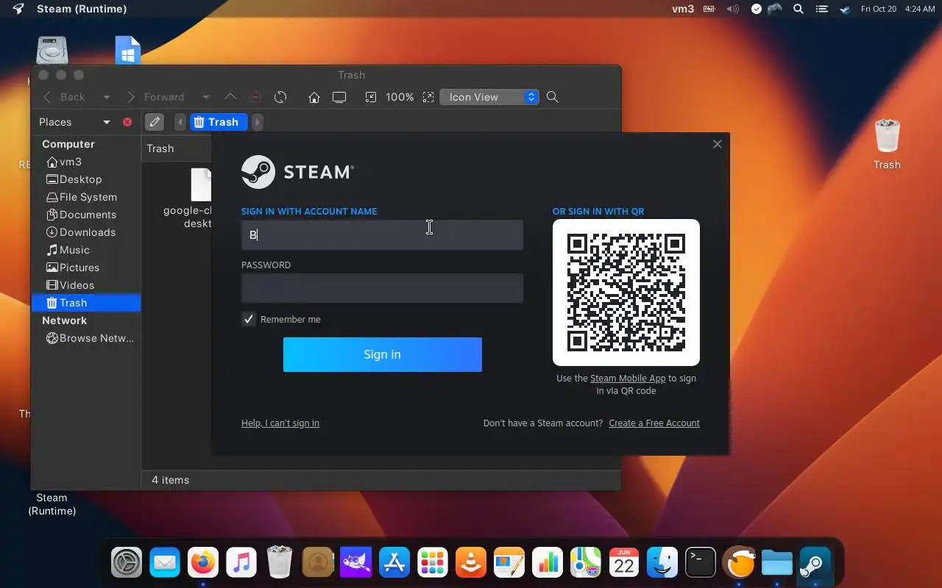The height and width of the screenshot is (588, 942).
Task: Click the 100% zoom level label
Action: 400,97
